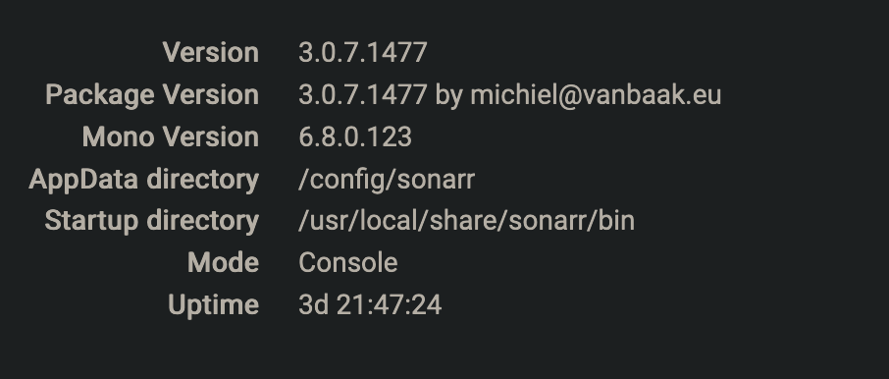
Task: Click the Startup directory label
Action: tap(152, 221)
